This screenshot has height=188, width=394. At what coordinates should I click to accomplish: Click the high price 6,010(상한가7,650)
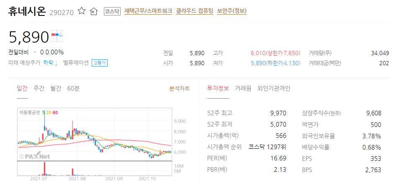[x=276, y=53]
